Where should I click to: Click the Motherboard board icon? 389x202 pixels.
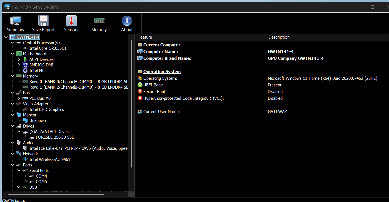[x=19, y=54]
